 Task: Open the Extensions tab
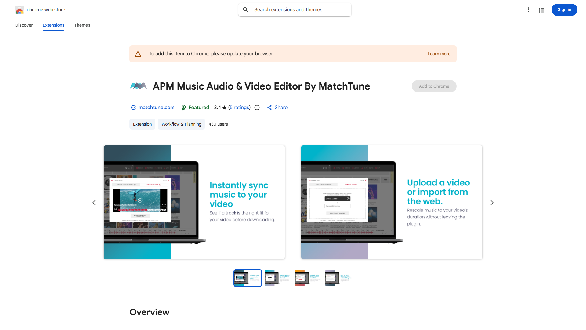[x=53, y=25]
